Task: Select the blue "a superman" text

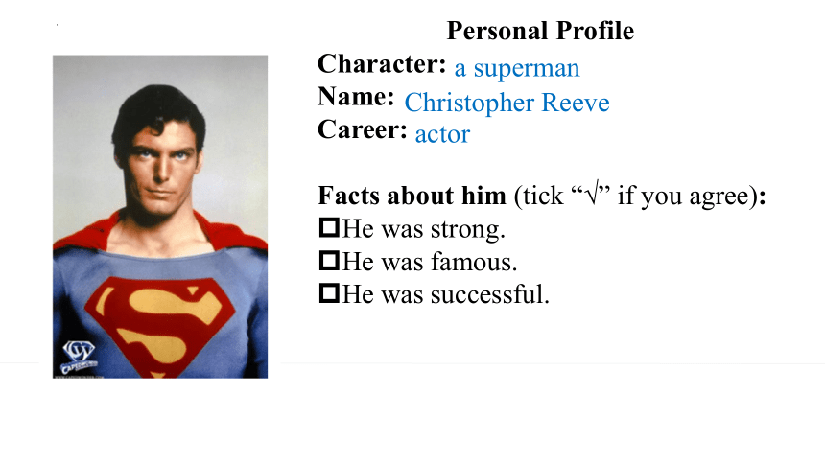Action: 517,68
